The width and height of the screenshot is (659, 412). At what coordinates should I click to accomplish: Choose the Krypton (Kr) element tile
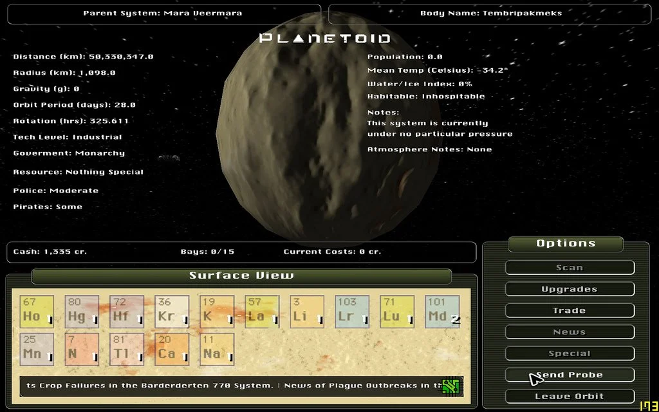[172, 312]
